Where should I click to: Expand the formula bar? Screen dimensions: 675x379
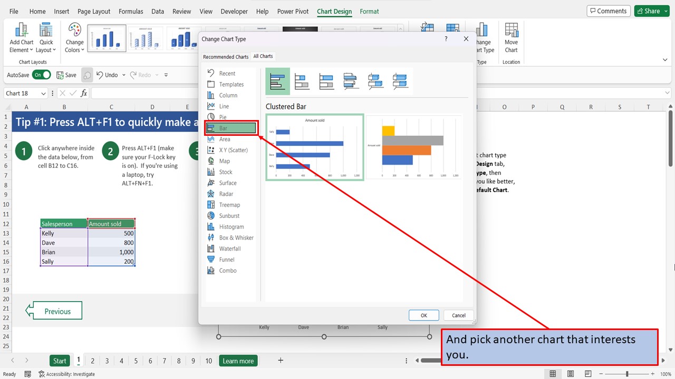coord(668,93)
